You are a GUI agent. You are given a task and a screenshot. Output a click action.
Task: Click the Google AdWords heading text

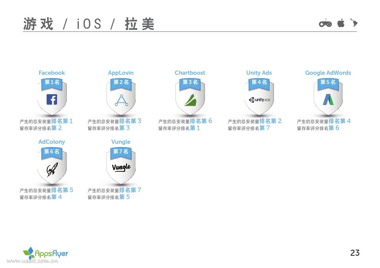coord(328,73)
